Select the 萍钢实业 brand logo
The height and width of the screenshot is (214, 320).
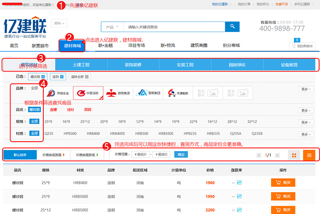click(x=58, y=93)
